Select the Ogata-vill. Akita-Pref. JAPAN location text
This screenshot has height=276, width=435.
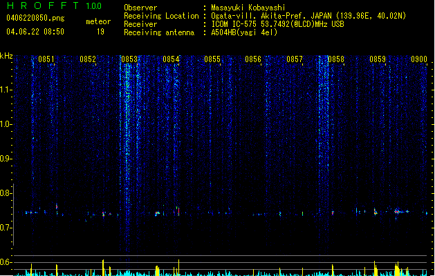pyautogui.click(x=308, y=16)
